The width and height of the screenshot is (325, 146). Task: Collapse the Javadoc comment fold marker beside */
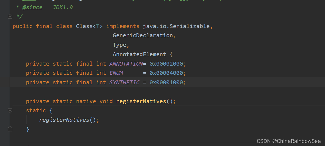tap(10, 16)
